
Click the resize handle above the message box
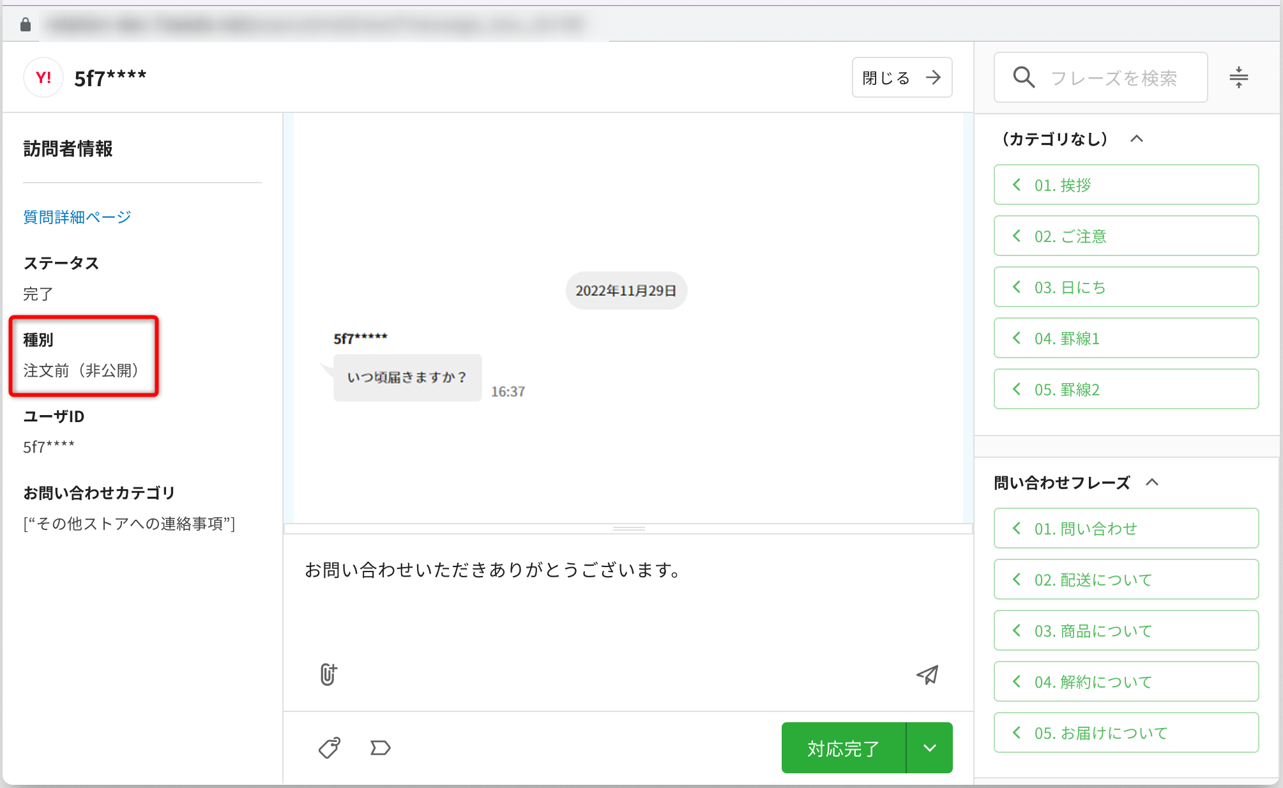[x=628, y=529]
